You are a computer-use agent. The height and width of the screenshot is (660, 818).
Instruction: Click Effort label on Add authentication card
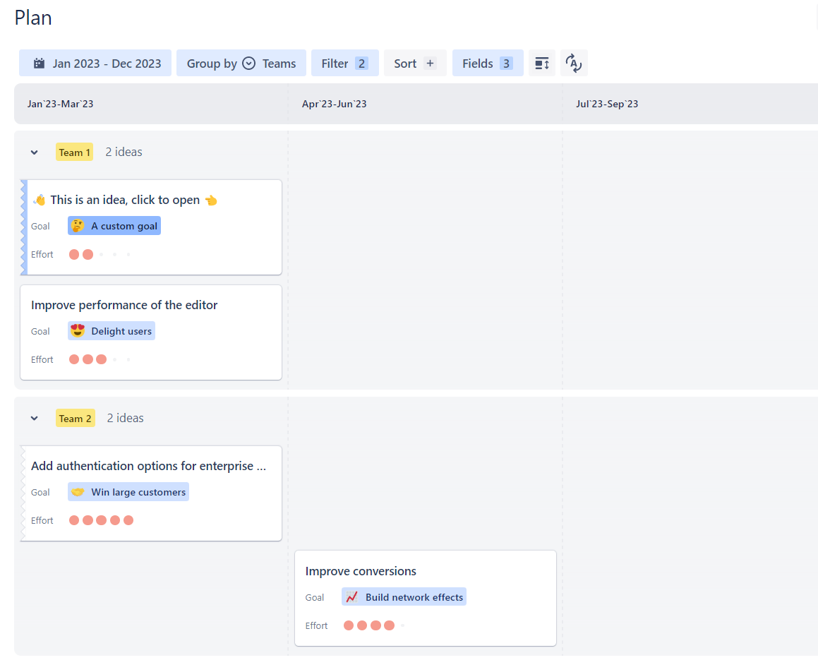[x=42, y=520]
